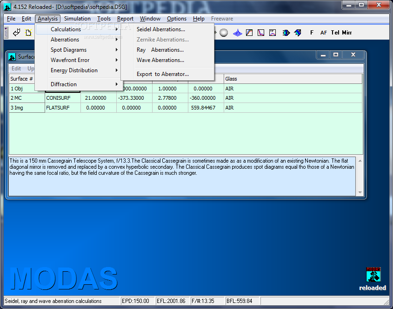Click the AF toolbar button
This screenshot has width=393, height=309.
tap(324, 33)
